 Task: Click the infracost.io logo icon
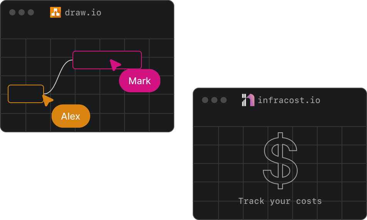tap(248, 100)
